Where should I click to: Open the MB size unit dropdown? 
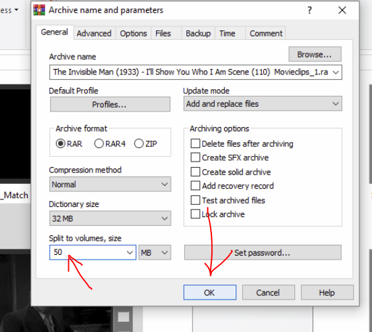tap(155, 252)
